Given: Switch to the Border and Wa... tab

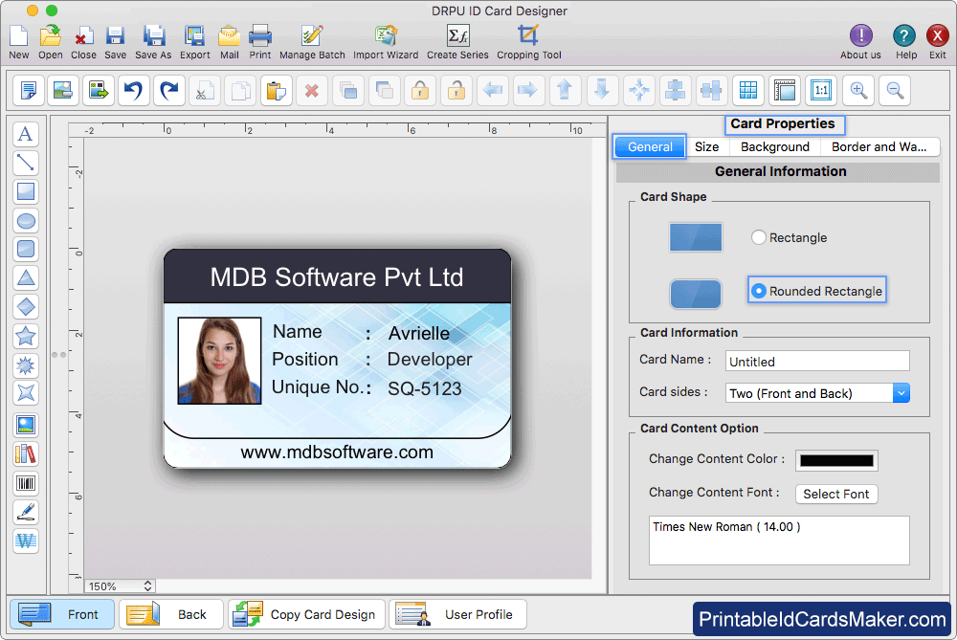Looking at the screenshot, I should coord(879,147).
